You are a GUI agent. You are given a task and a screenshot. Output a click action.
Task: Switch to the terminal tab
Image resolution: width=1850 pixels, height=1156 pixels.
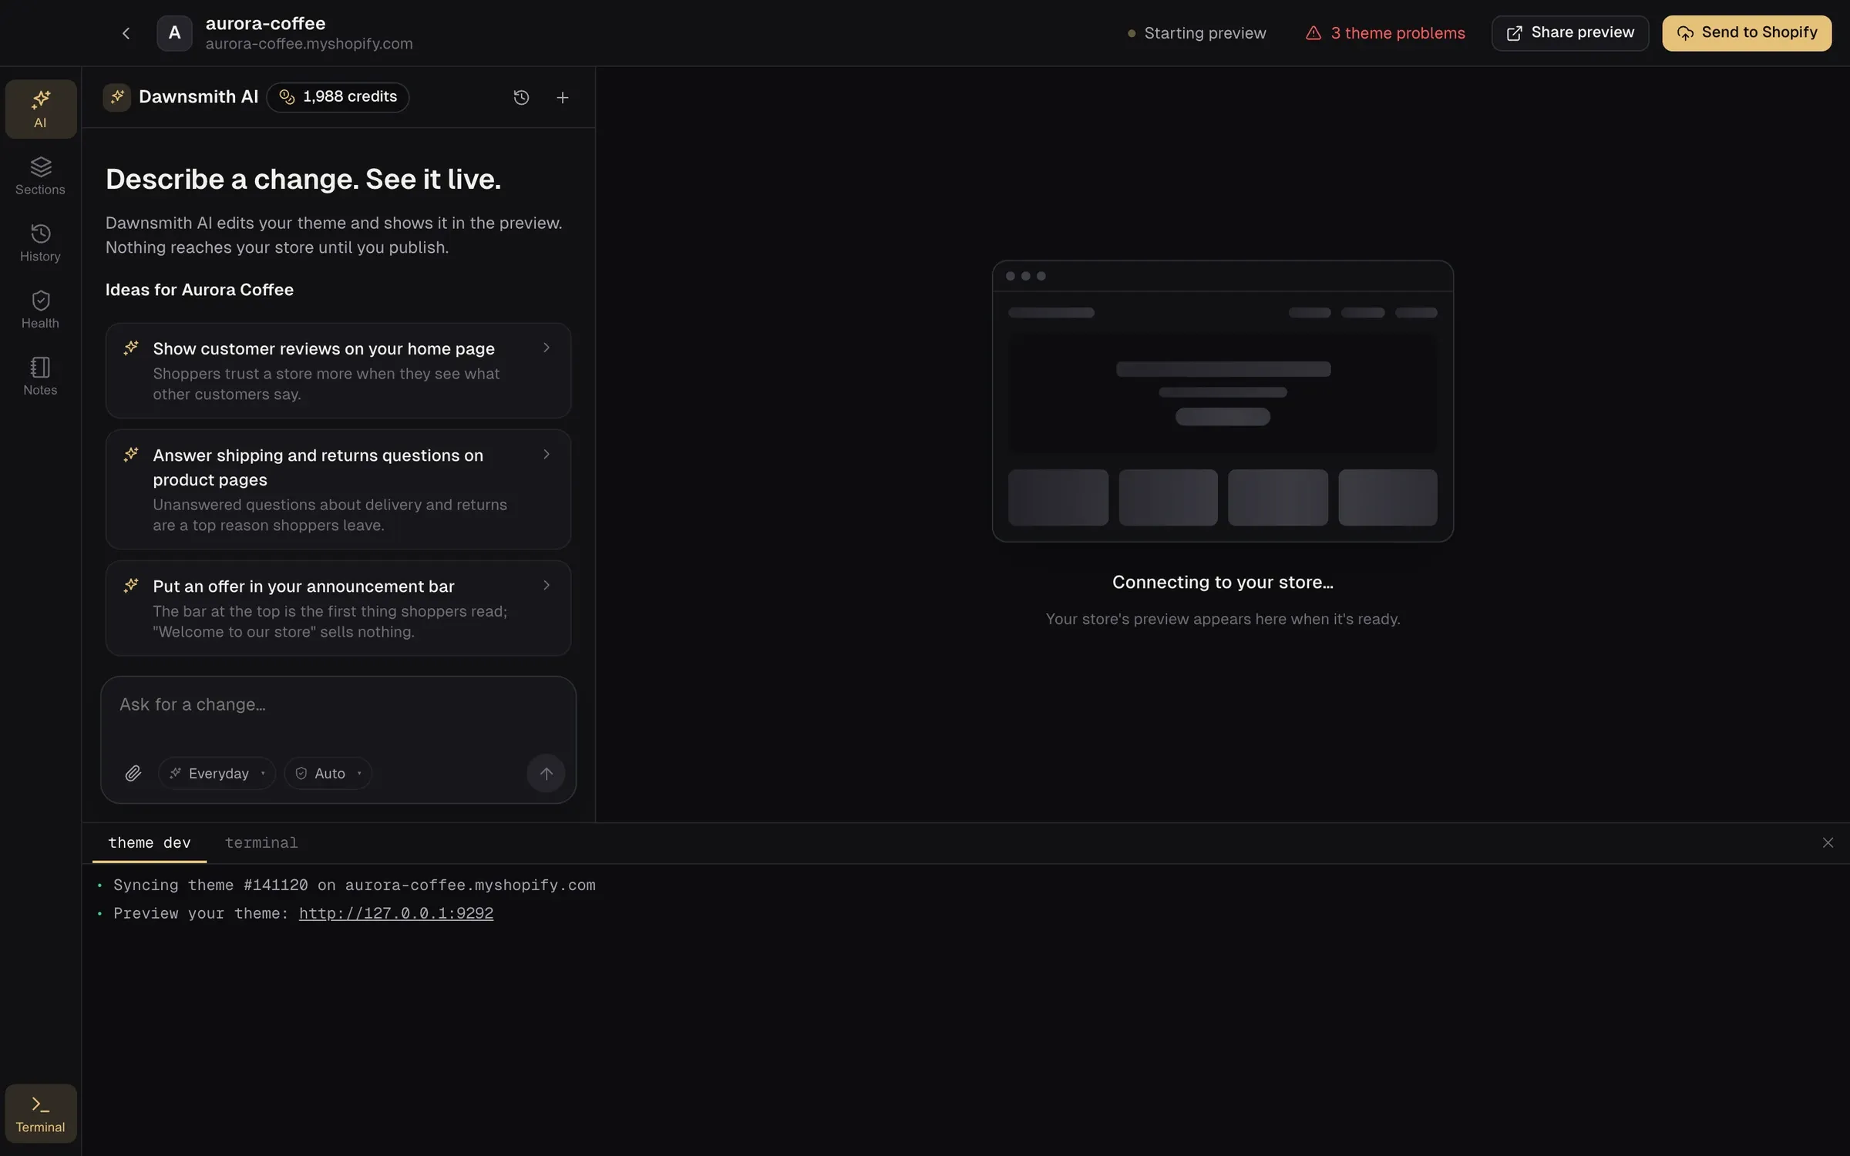pyautogui.click(x=261, y=843)
